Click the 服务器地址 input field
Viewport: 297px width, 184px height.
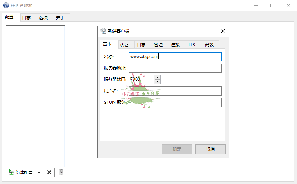click(175, 68)
